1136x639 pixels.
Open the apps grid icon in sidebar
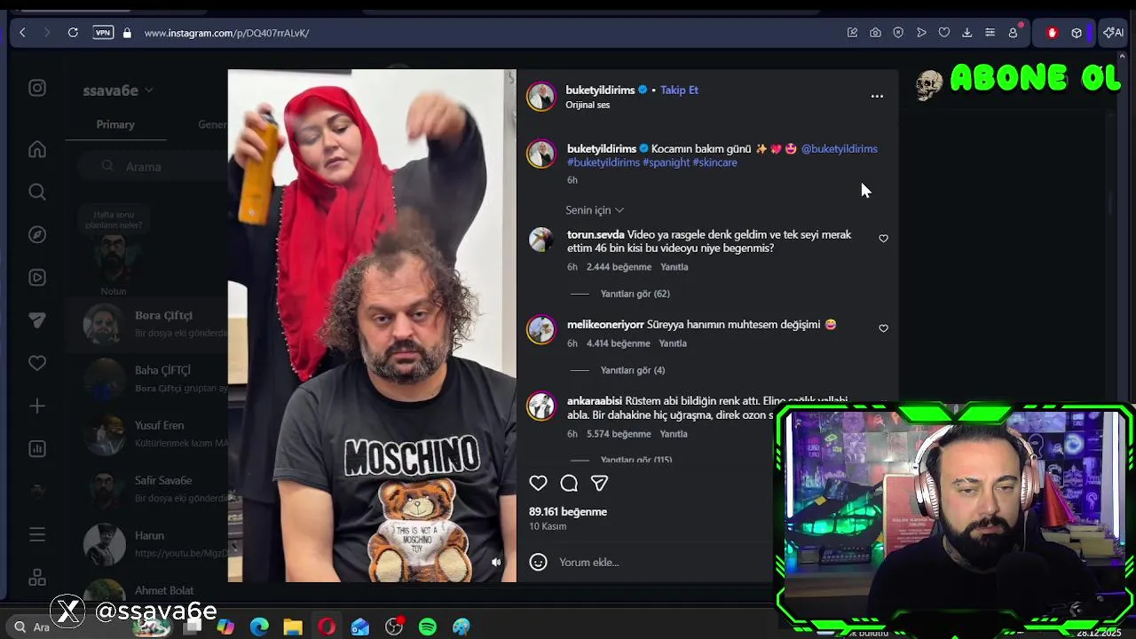click(x=37, y=577)
